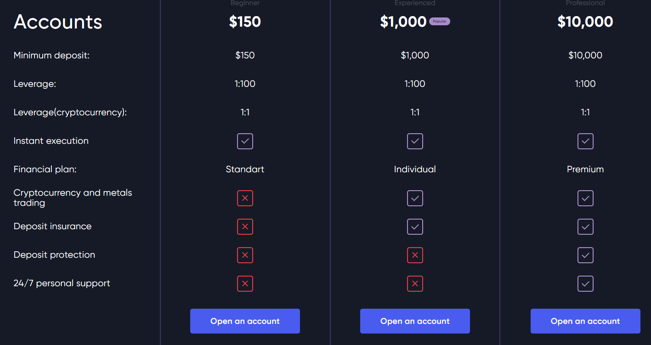Click 24/7 personal support checkmark, Professional column
This screenshot has height=345, width=651.
(x=585, y=284)
